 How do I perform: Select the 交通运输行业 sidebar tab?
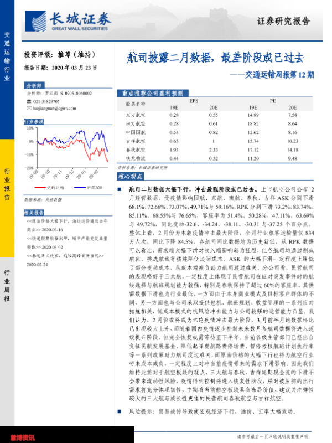pyautogui.click(x=7, y=55)
